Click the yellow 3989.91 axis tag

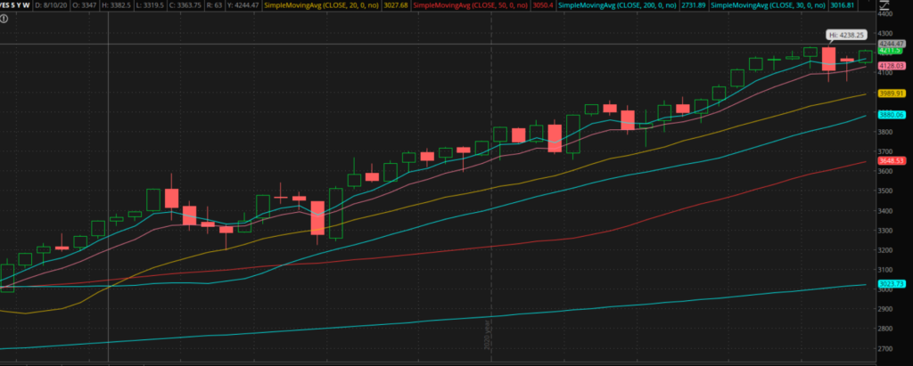pos(891,94)
